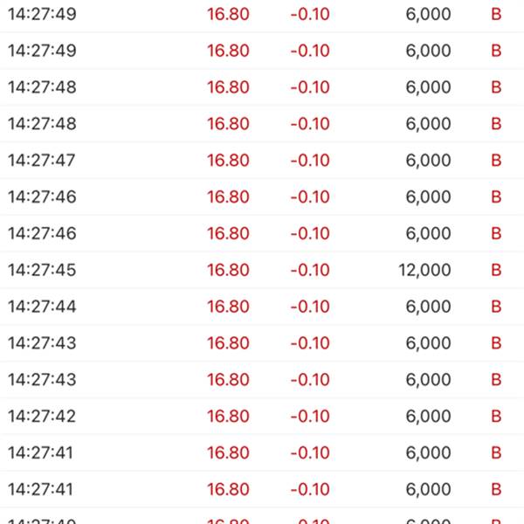Select the -0.10 change at 14:27:45
The image size is (524, 524).
(x=310, y=270)
